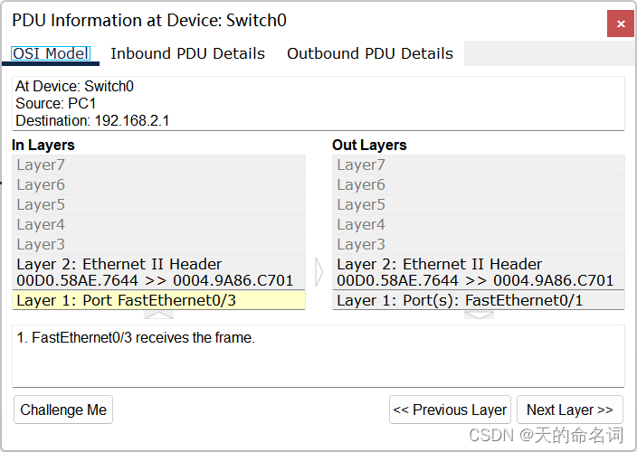Image resolution: width=637 pixels, height=452 pixels.
Task: Go to the Previous Layer
Action: point(450,410)
